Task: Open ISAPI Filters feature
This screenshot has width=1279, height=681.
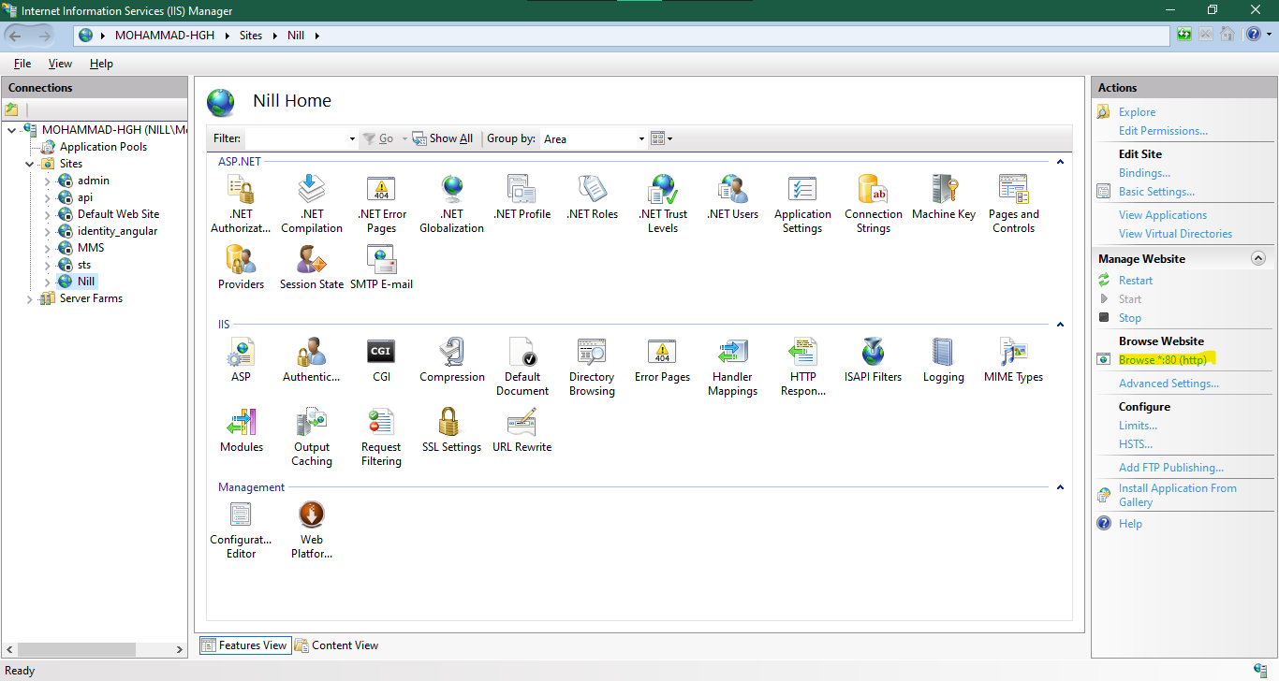Action: coord(874,360)
